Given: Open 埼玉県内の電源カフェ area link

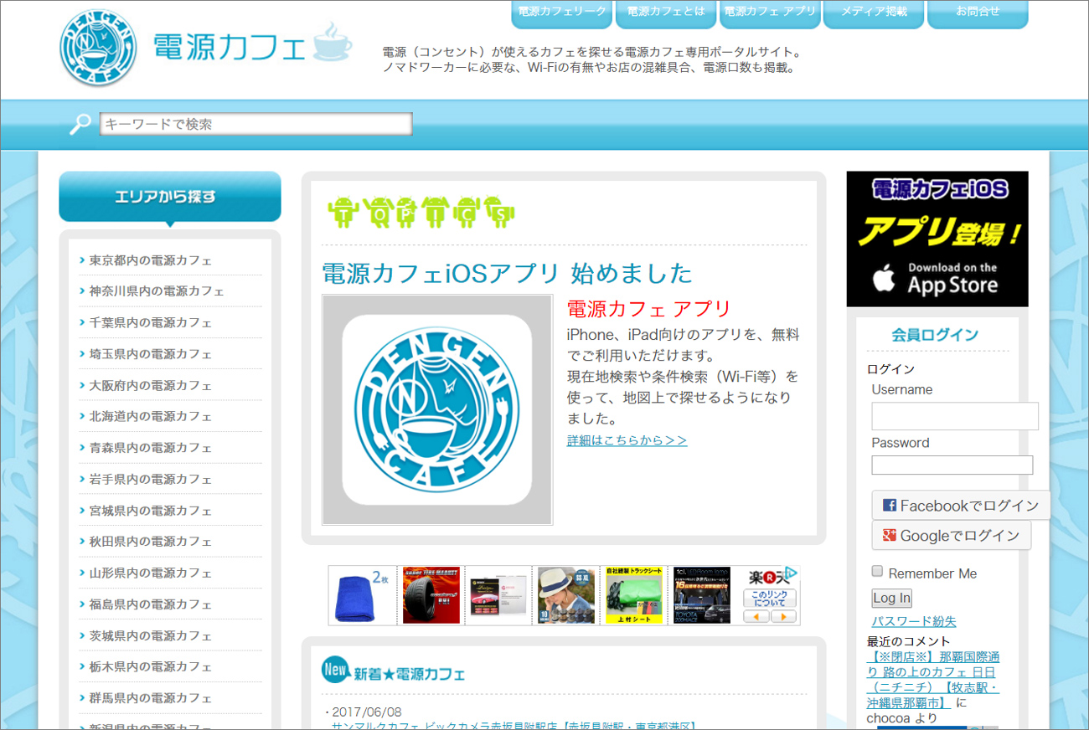Looking at the screenshot, I should (x=151, y=354).
